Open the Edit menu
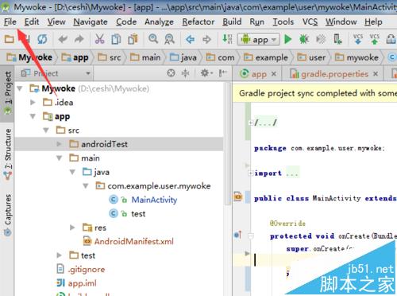 point(32,21)
